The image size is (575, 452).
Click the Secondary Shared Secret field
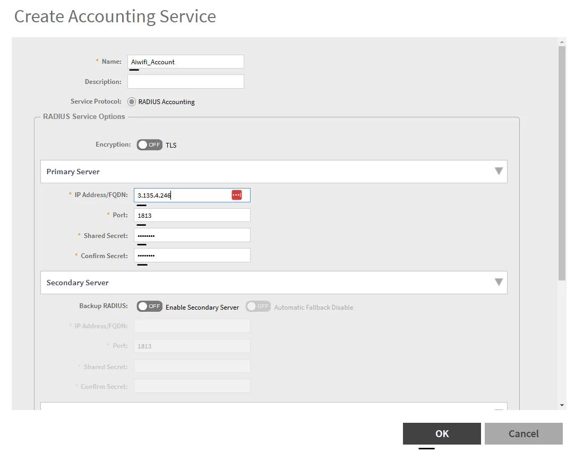point(192,366)
